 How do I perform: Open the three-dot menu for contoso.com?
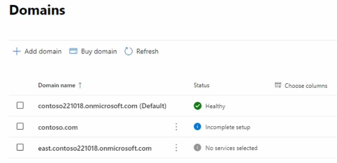pos(176,127)
